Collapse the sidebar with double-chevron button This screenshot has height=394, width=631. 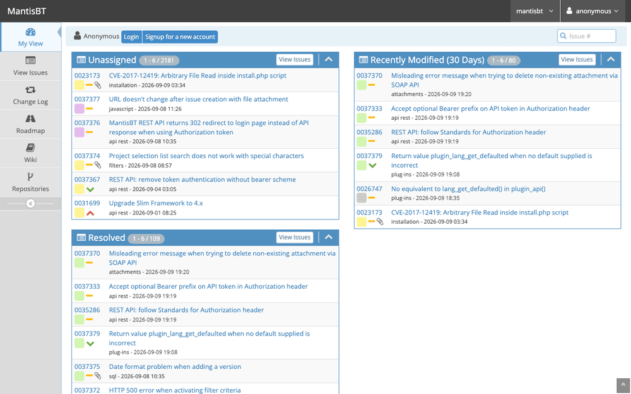coord(30,204)
